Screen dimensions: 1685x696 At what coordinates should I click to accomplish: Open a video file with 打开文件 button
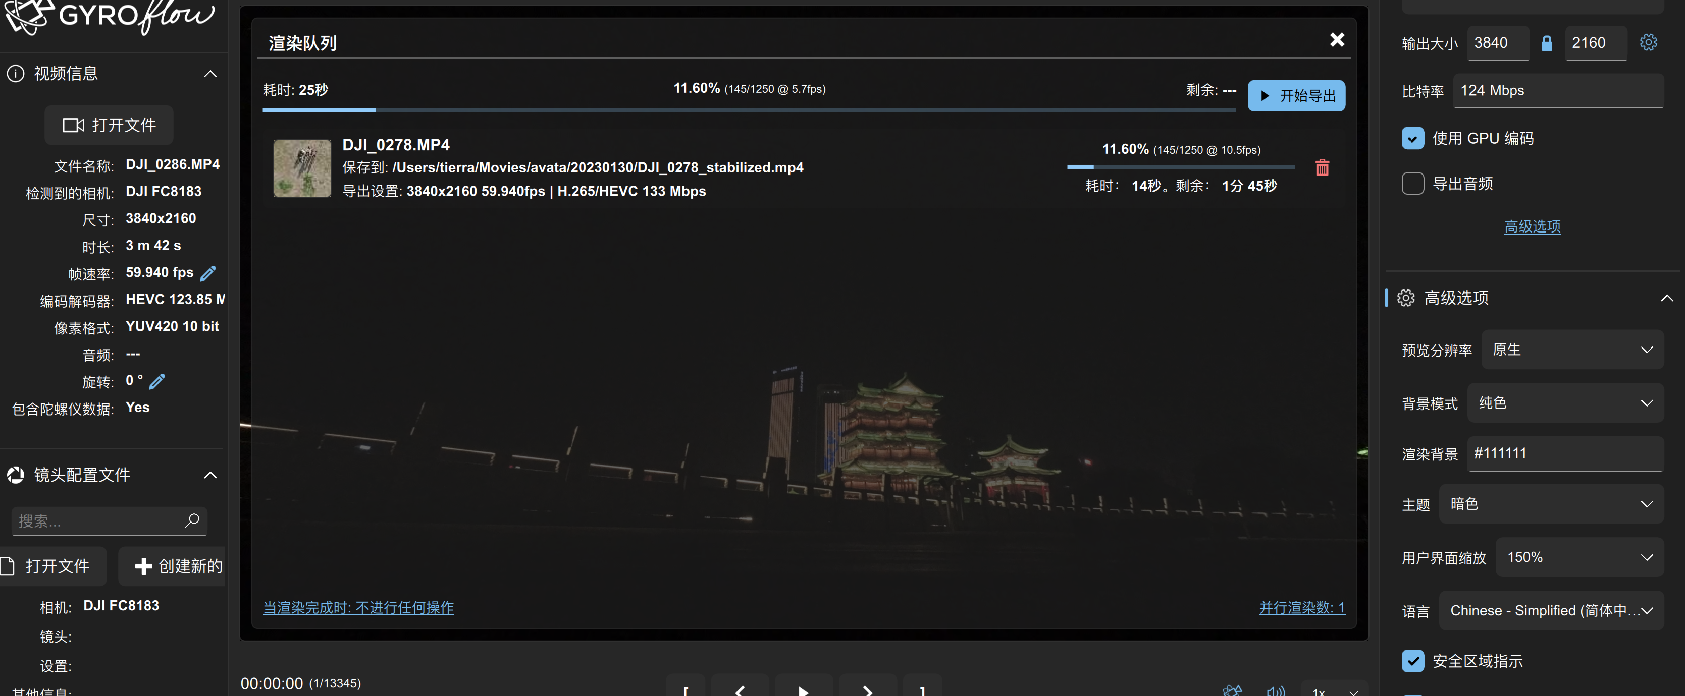pos(108,126)
